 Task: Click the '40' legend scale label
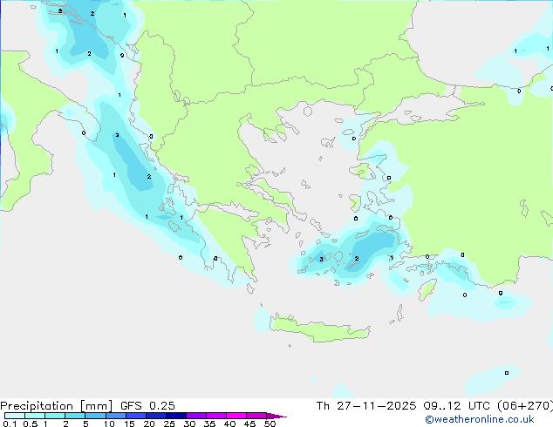[229, 424]
